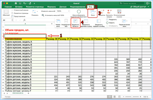Expand the formula bar arrow

coord(150,20)
